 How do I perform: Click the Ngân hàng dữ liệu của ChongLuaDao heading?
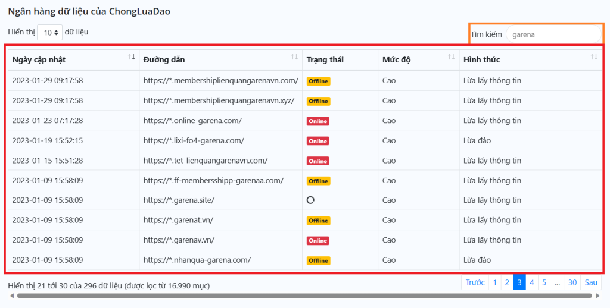[89, 11]
